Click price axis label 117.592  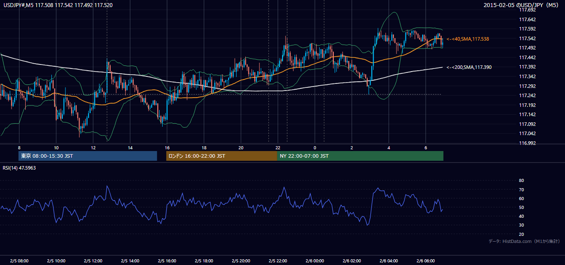[527, 29]
